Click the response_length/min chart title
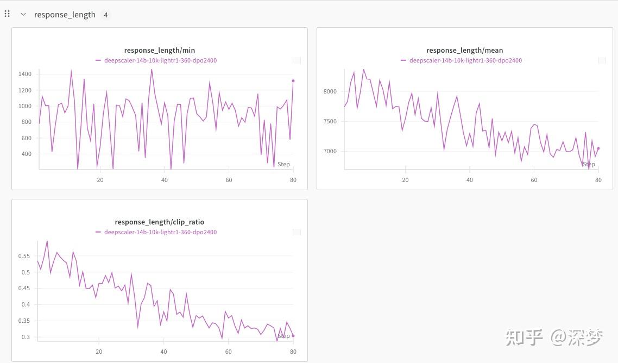Viewport: 618px width, 363px height. point(160,51)
